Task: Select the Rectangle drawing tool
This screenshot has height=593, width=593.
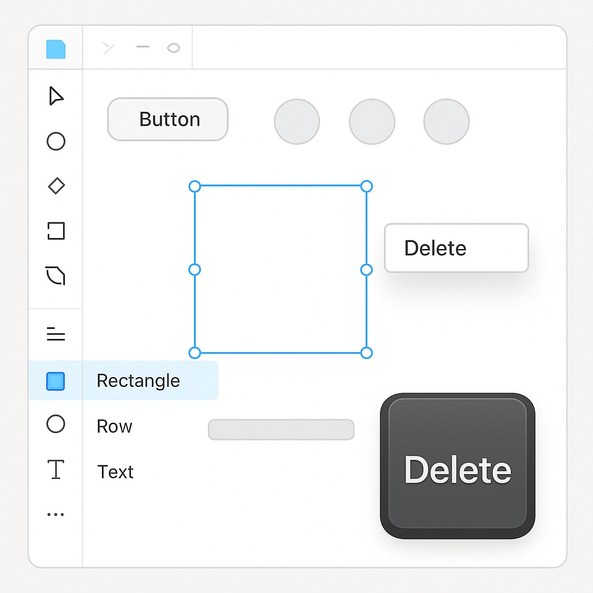Action: pyautogui.click(x=55, y=232)
